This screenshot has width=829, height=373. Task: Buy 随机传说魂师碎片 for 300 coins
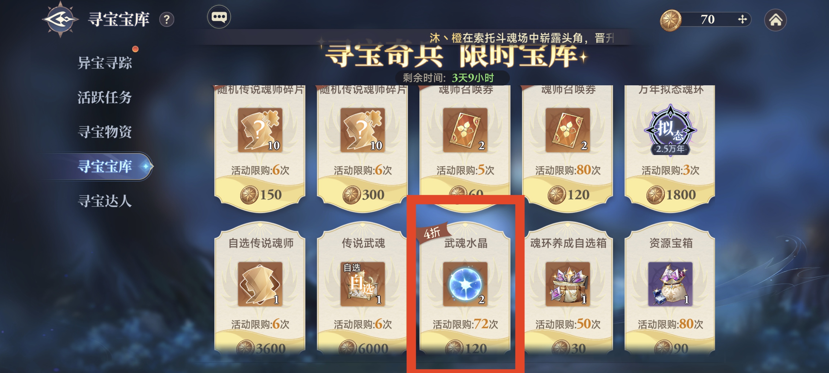click(363, 195)
